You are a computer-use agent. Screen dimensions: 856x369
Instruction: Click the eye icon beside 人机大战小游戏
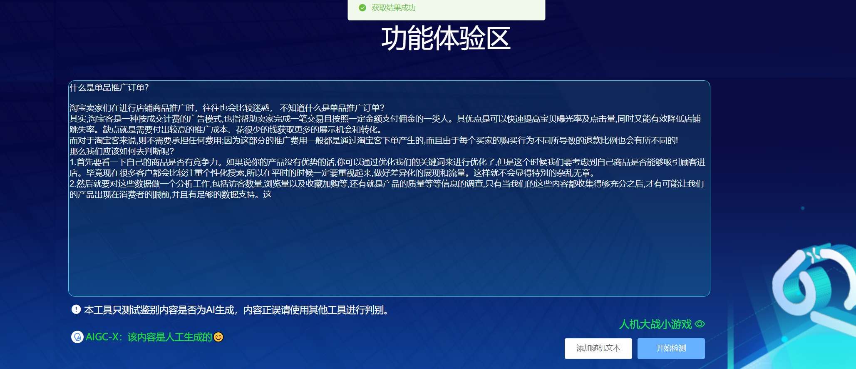[x=700, y=324]
